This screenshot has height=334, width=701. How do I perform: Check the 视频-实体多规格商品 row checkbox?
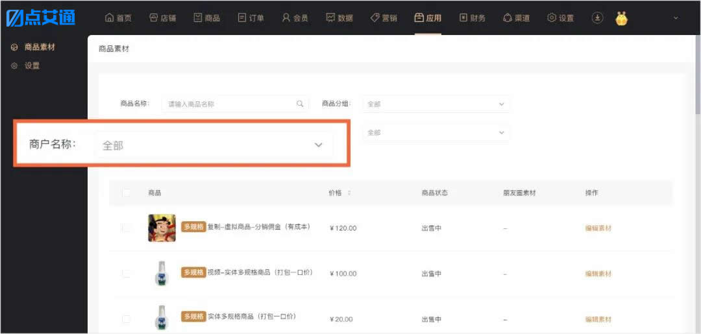[127, 273]
